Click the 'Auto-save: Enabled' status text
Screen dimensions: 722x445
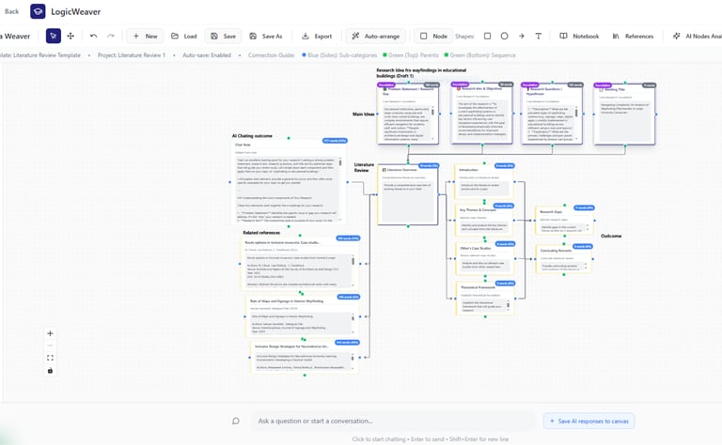pos(207,55)
